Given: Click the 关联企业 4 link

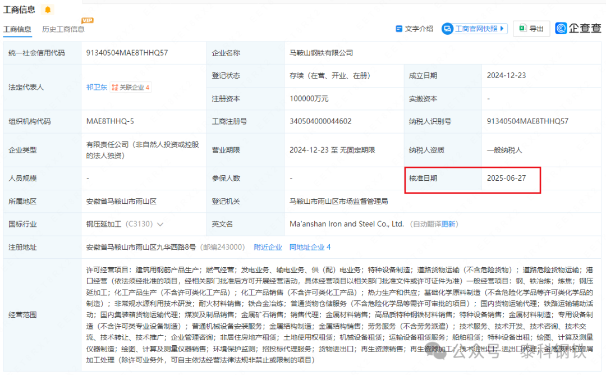Looking at the screenshot, I should (135, 88).
